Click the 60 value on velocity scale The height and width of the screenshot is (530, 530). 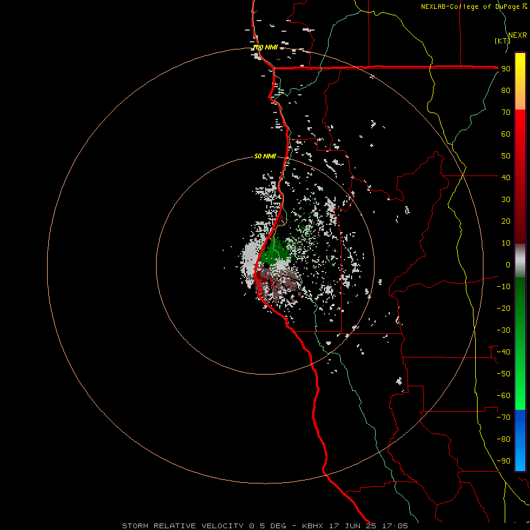(x=506, y=134)
